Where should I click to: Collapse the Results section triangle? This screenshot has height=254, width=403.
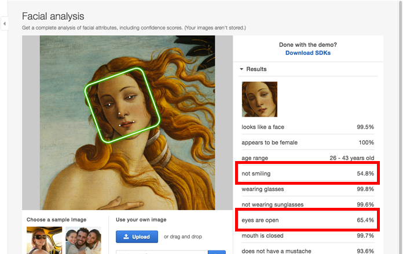point(241,69)
